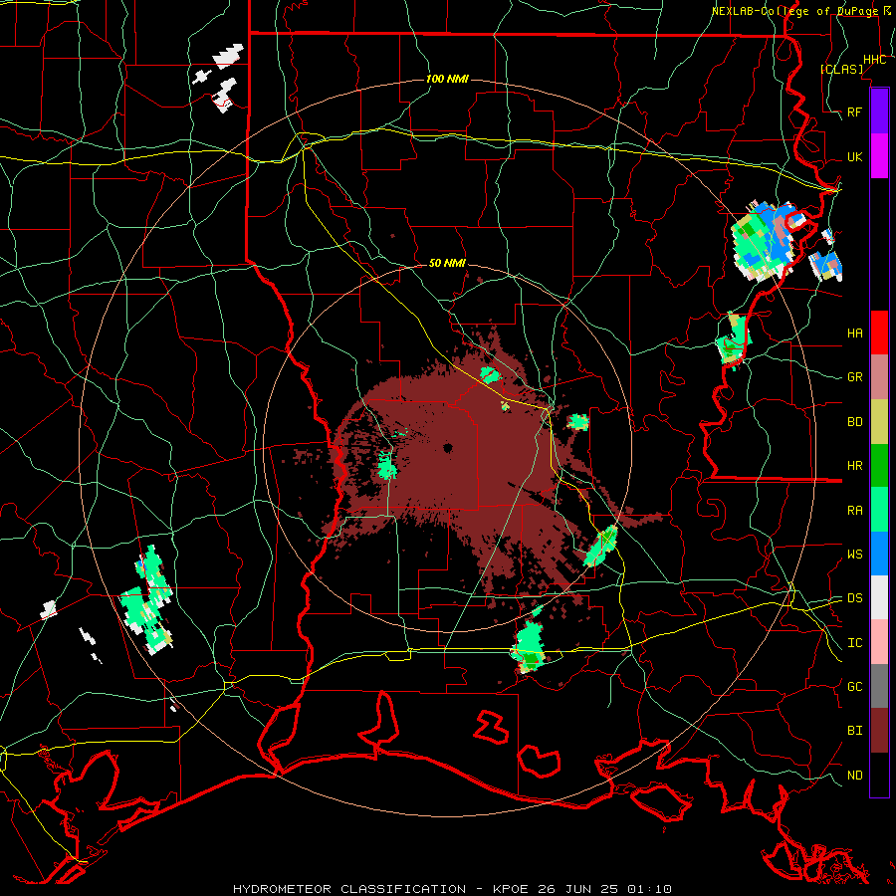896x896 pixels.
Task: Click the 'IC' legend label
Action: point(854,642)
